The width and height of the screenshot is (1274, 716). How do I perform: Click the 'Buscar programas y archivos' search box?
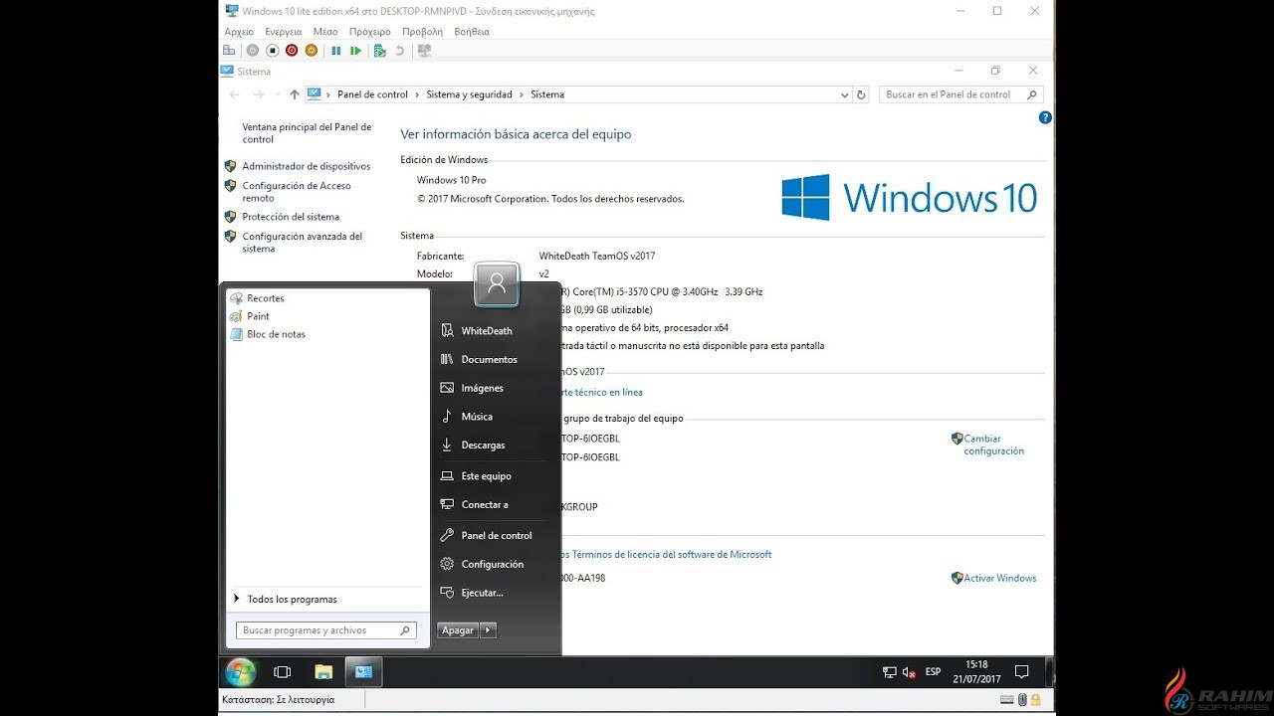(326, 630)
